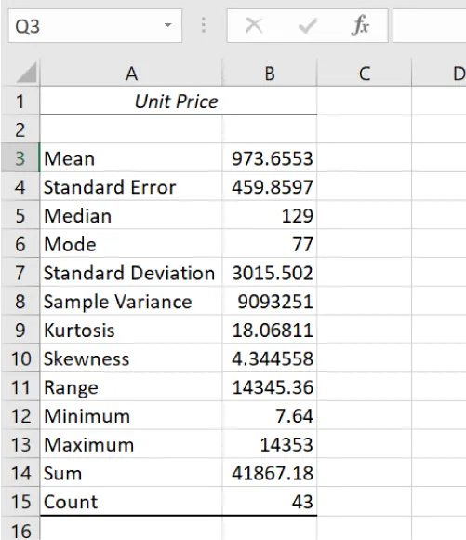The width and height of the screenshot is (466, 540).
Task: Select column A header
Action: 131,73
